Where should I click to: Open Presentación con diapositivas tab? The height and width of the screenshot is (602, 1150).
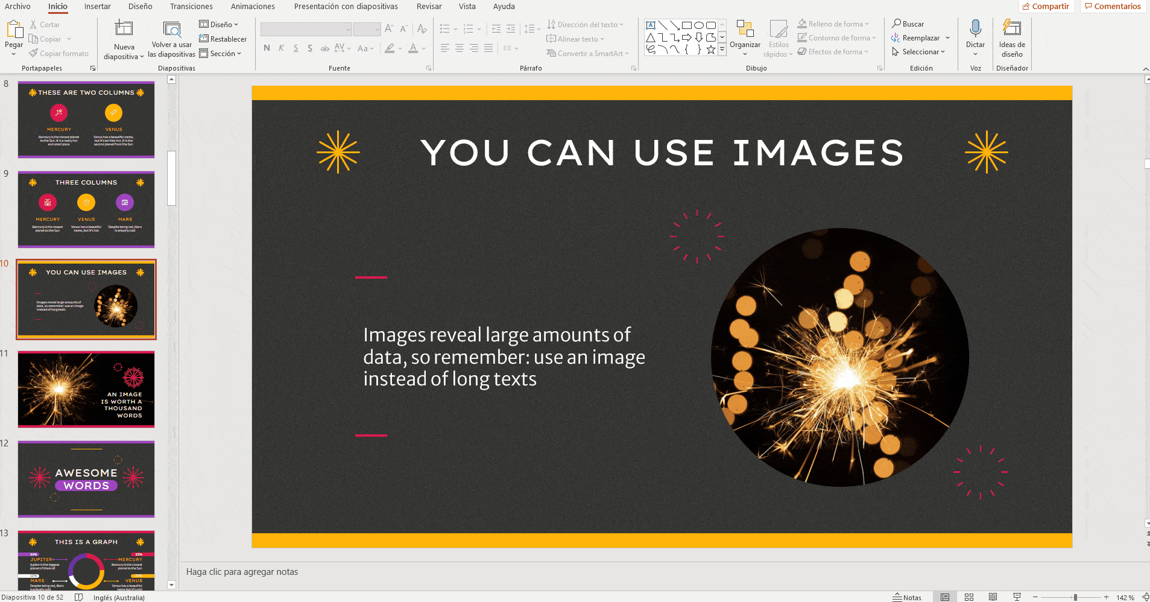[346, 6]
